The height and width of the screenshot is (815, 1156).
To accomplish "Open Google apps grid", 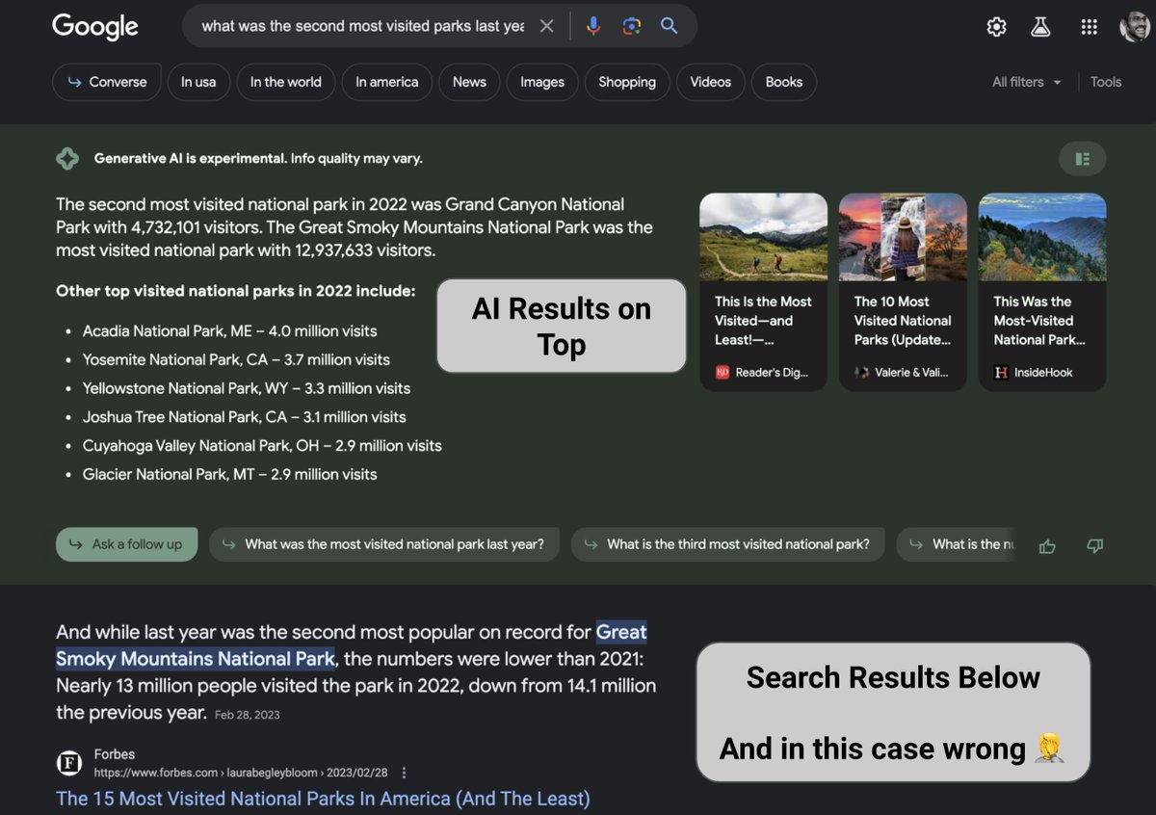I will click(x=1090, y=27).
